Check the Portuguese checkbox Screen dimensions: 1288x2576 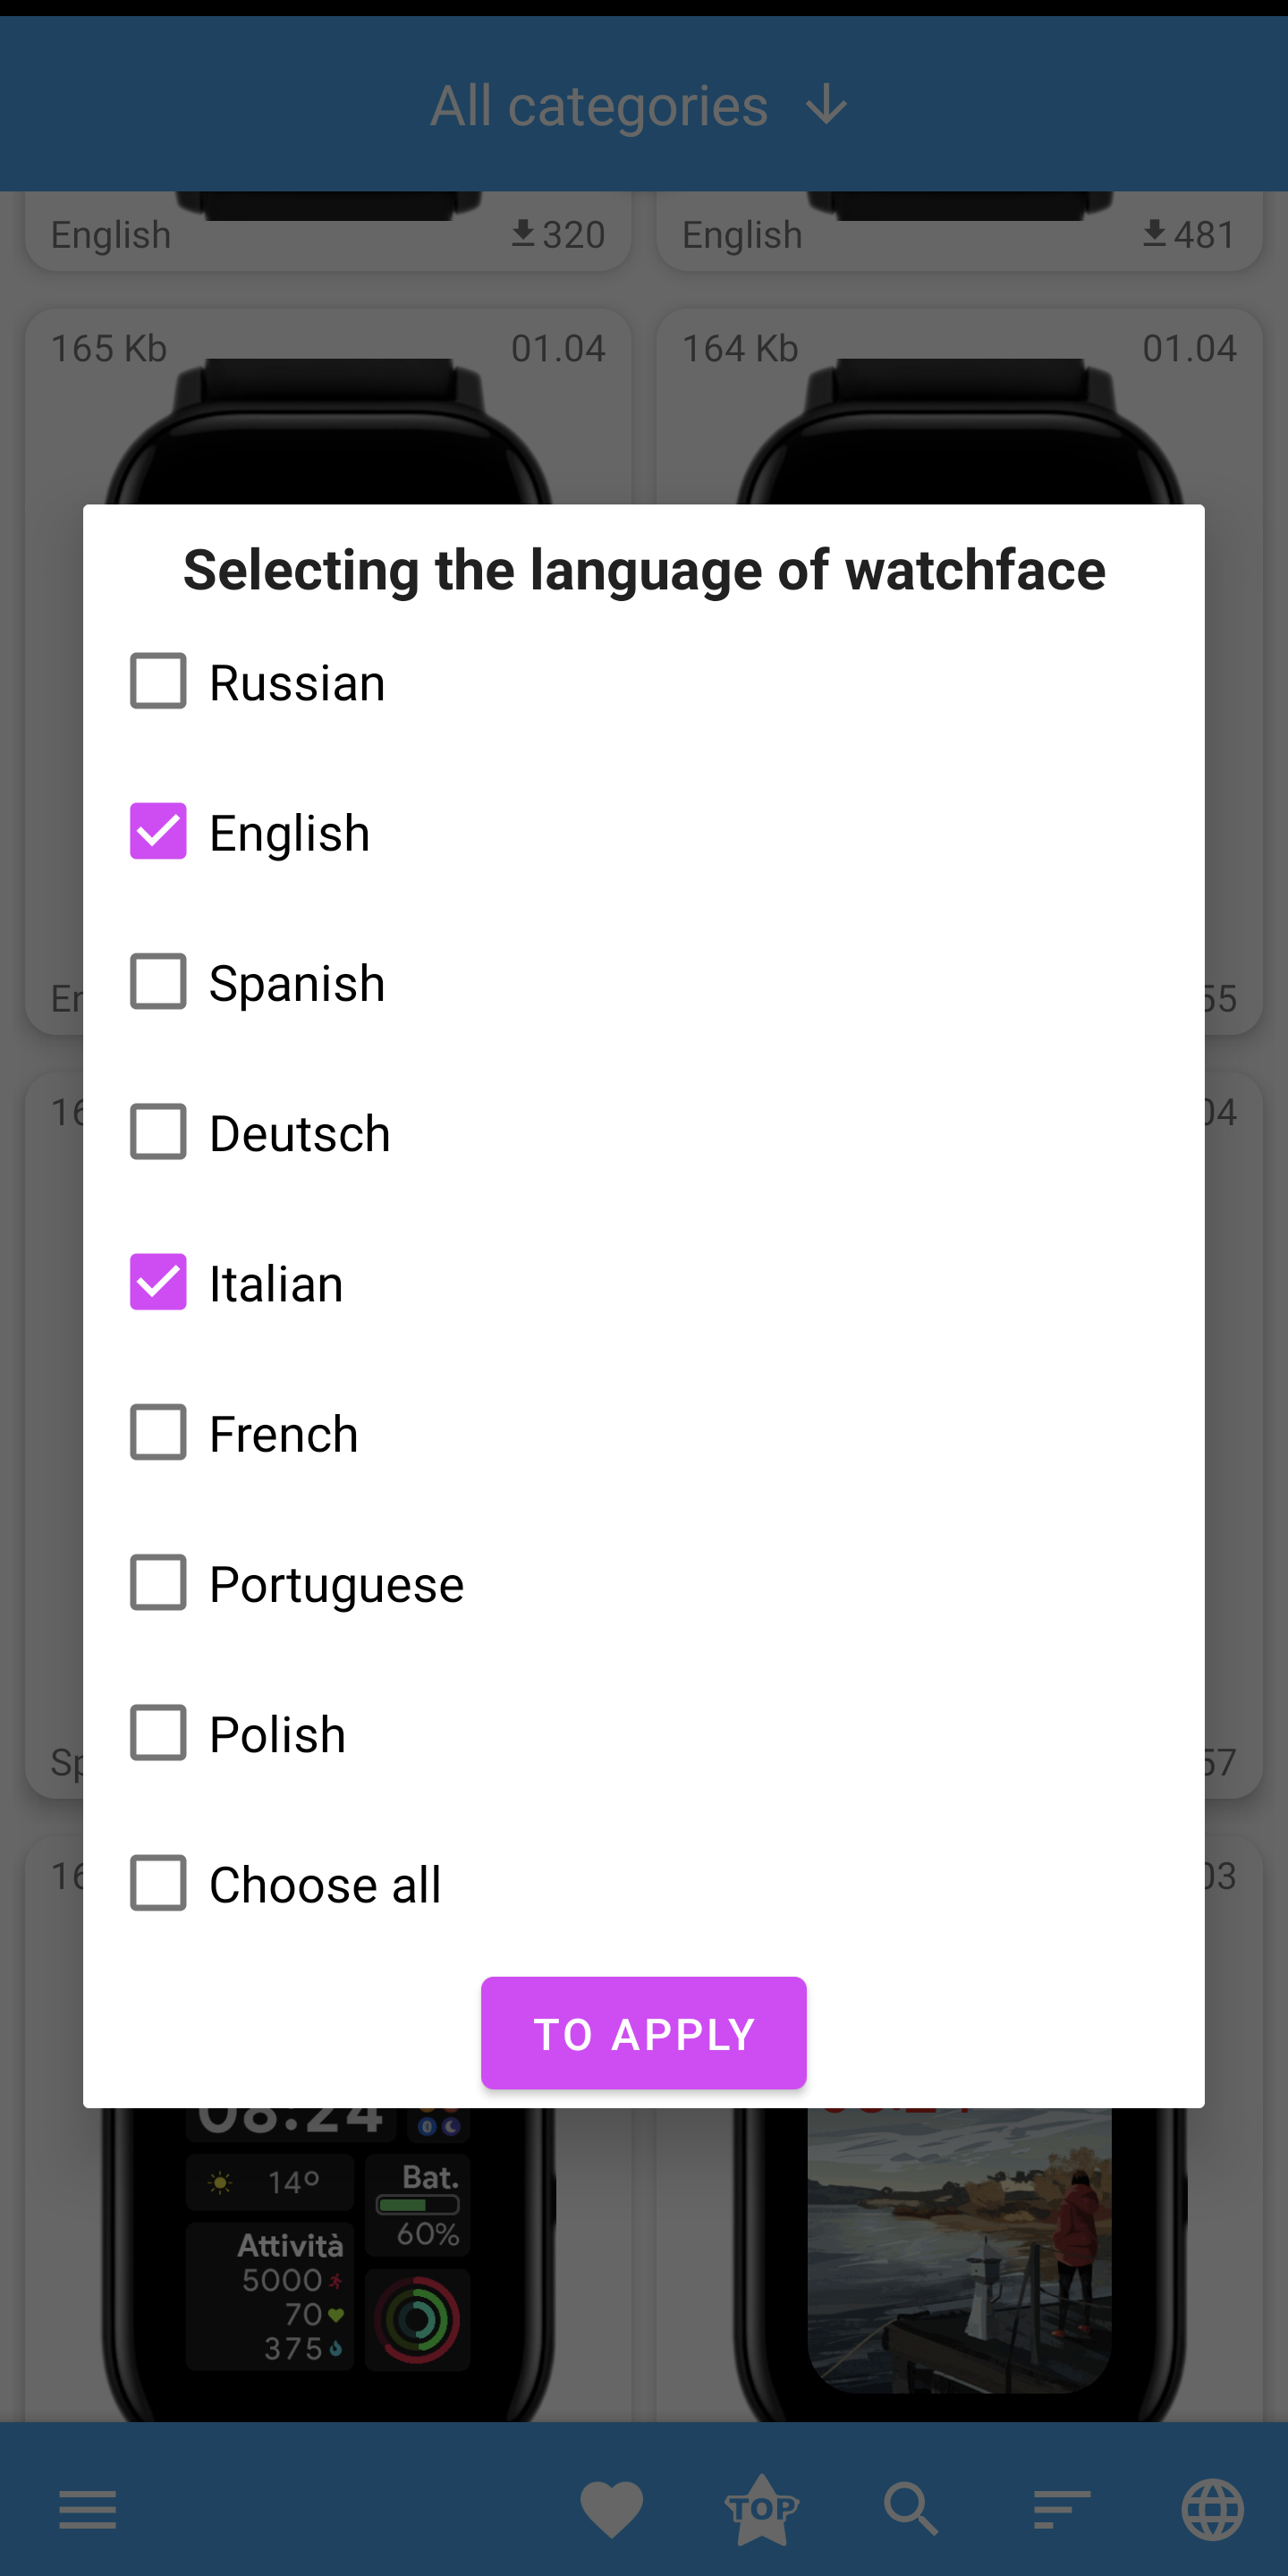tap(158, 1583)
